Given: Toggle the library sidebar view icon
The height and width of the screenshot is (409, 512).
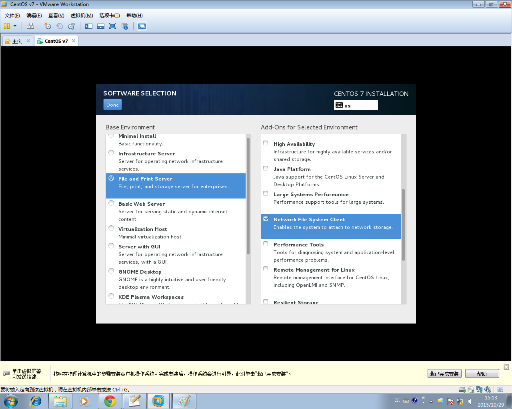Looking at the screenshot, I should click(x=89, y=26).
